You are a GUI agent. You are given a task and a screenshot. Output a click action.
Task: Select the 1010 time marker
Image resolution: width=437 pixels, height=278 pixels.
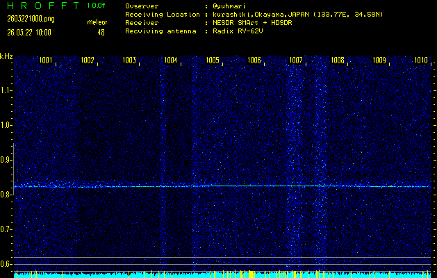click(421, 60)
